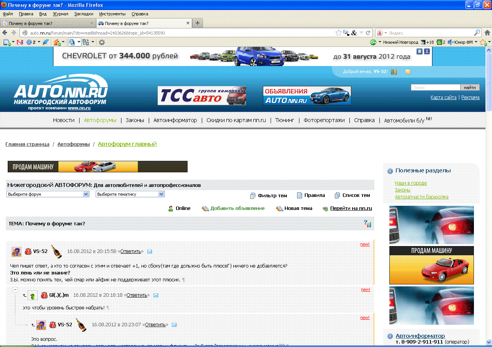This screenshot has height=347, width=492.
Task: Open the Правка menu
Action: 26,14
